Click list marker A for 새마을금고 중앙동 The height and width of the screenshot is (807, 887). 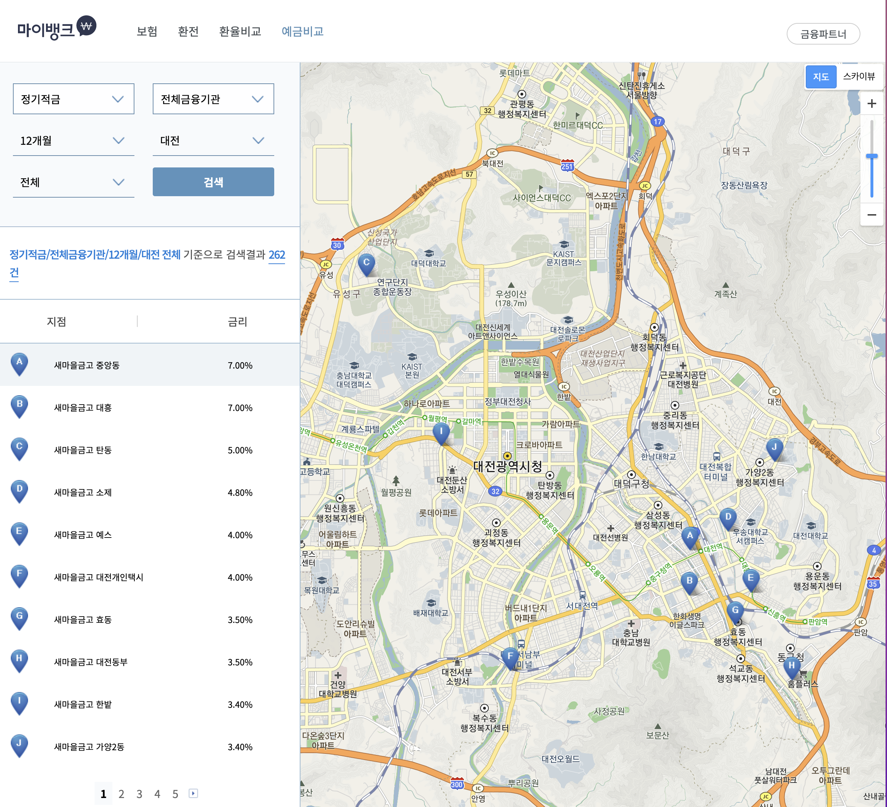pos(19,365)
